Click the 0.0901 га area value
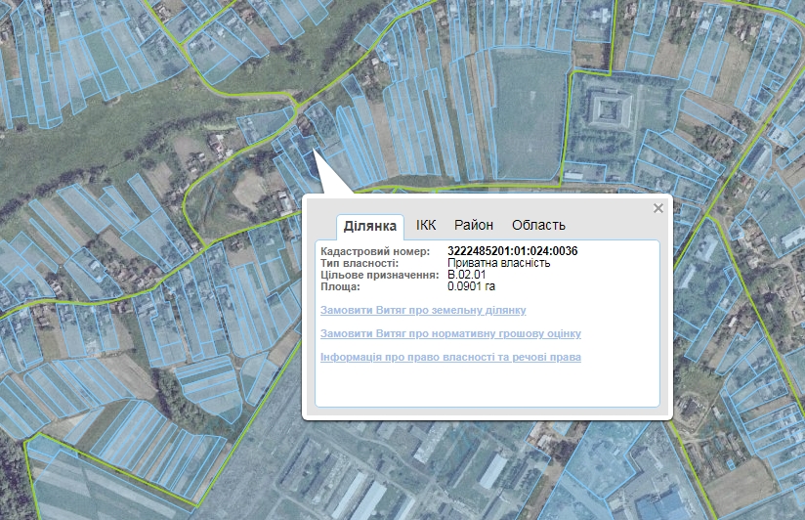 point(471,286)
